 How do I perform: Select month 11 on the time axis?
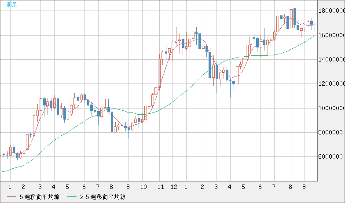(x=161, y=186)
